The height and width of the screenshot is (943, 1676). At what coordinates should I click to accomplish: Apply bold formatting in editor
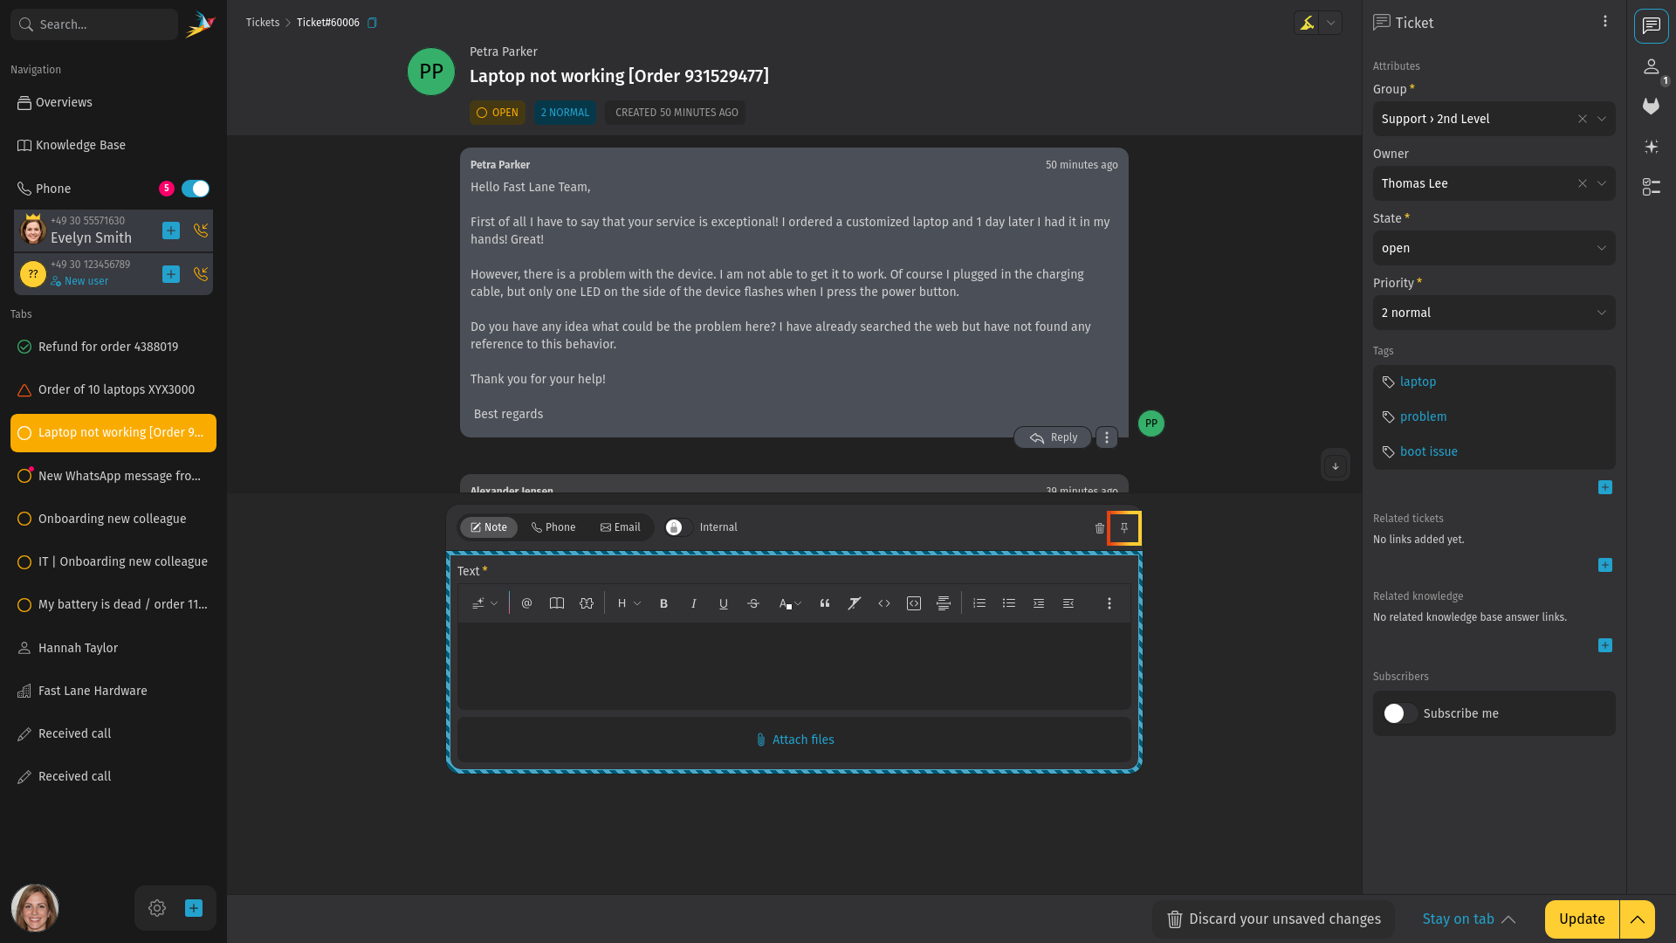click(x=663, y=603)
